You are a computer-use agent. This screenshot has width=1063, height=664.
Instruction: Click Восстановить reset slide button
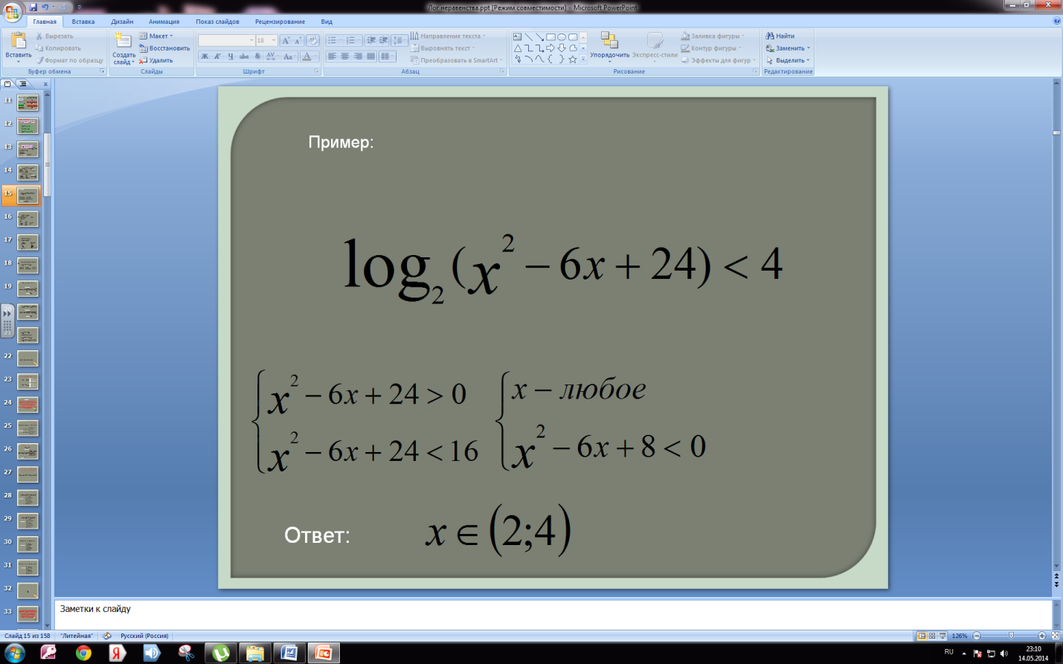point(164,48)
